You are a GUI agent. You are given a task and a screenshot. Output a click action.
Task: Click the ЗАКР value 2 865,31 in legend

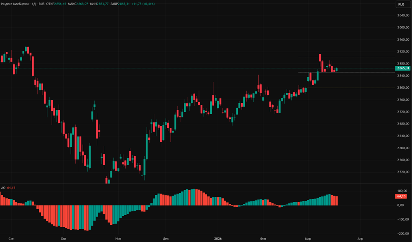point(124,4)
